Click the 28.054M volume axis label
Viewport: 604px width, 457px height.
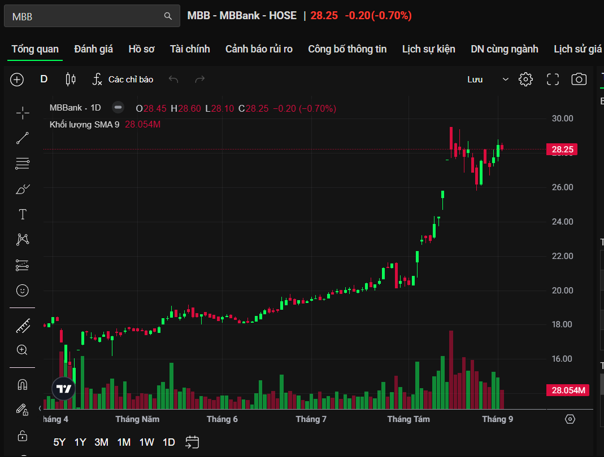click(x=568, y=390)
